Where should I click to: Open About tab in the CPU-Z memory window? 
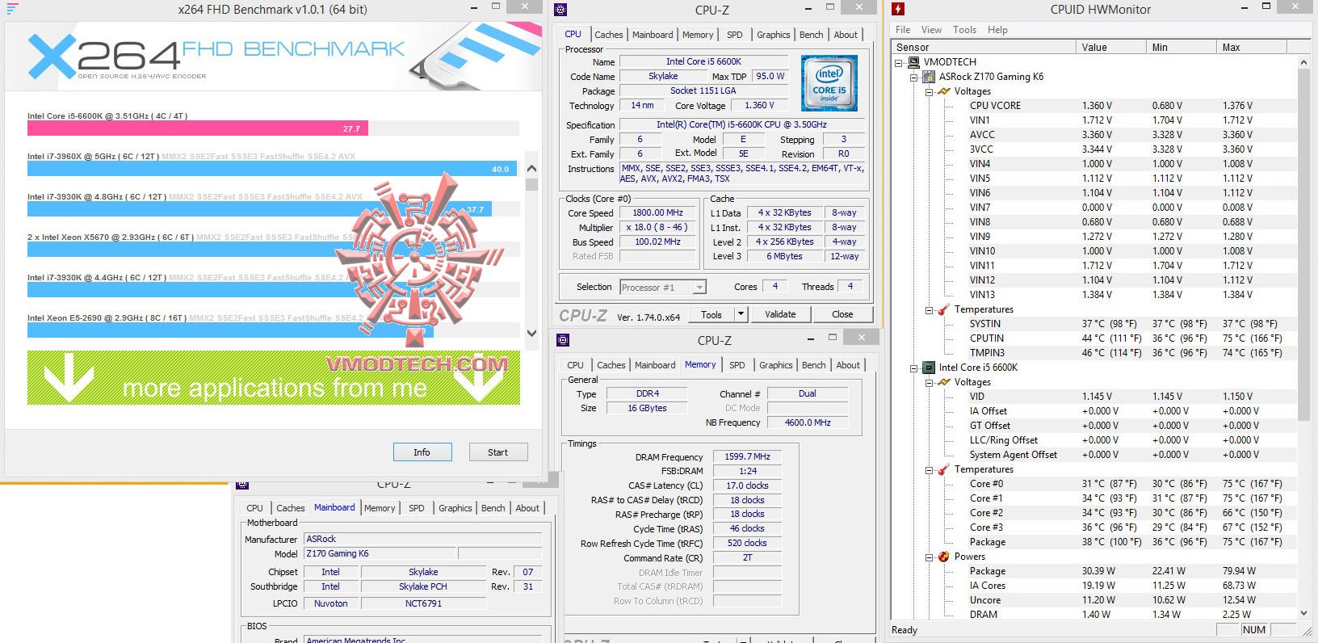click(x=848, y=365)
